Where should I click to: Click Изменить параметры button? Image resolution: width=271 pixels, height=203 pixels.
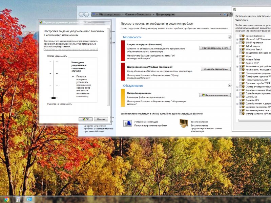[216, 69]
